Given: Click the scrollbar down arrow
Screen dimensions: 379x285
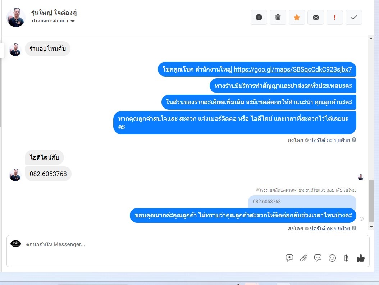Looking at the screenshot, I should pos(371,227).
